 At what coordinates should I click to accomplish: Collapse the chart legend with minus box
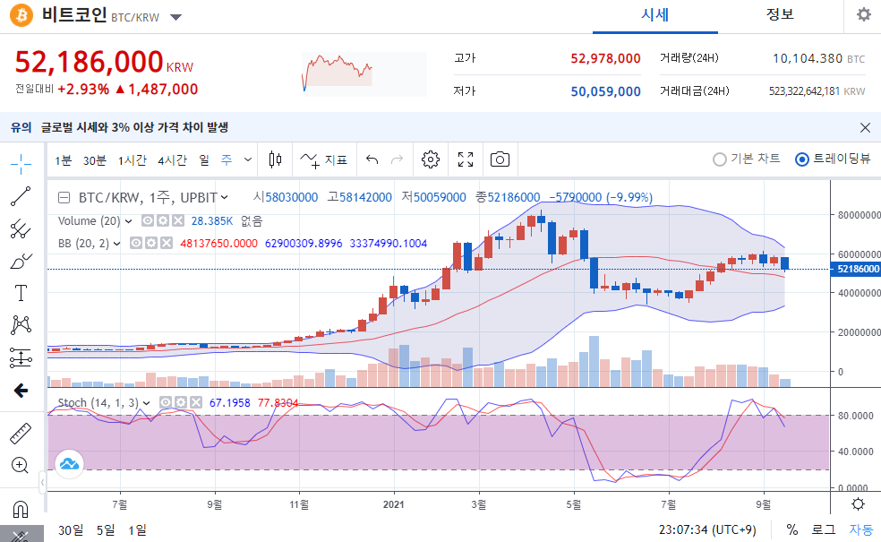point(64,197)
